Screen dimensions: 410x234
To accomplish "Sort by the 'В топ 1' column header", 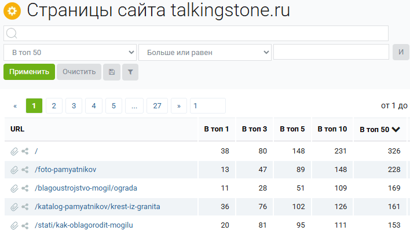I will (x=217, y=129).
